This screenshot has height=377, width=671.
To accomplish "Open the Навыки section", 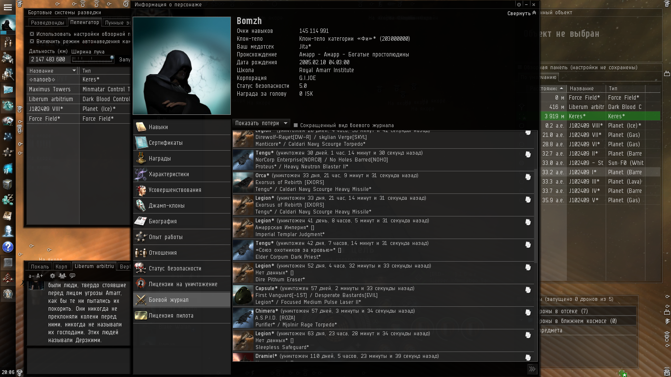I will click(x=182, y=127).
